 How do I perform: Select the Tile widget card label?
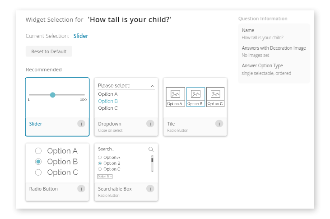click(171, 124)
